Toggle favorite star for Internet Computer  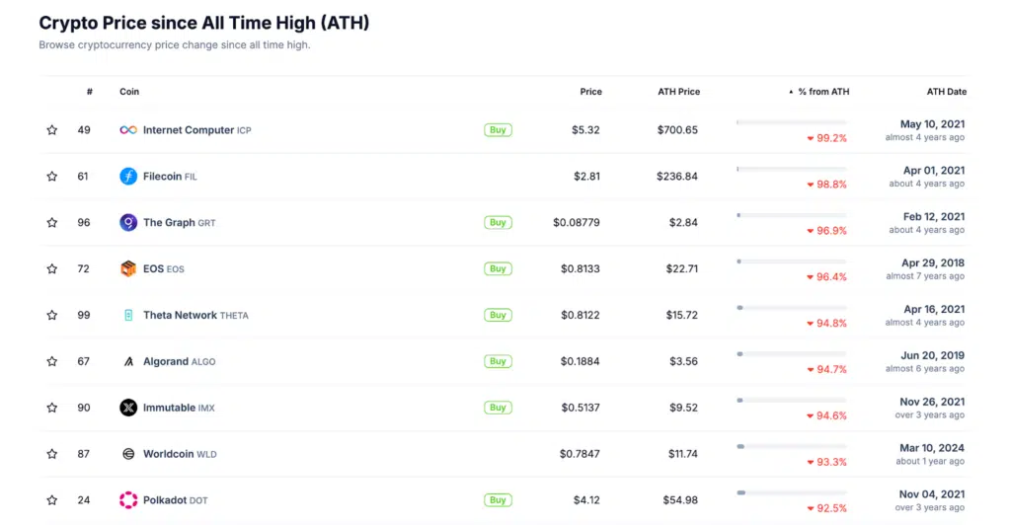coord(52,130)
